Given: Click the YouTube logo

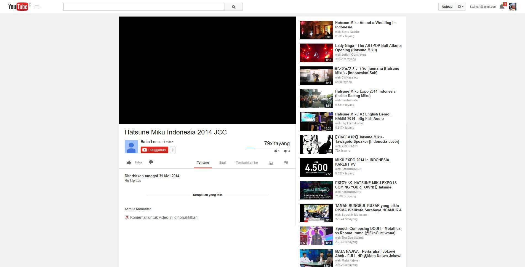Looking at the screenshot, I should pyautogui.click(x=18, y=7).
